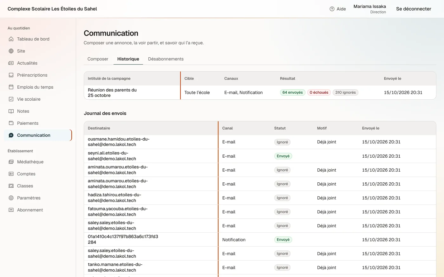Screen dimensions: 444x277
Task: Click the Comptes user card icon
Action: click(11, 174)
